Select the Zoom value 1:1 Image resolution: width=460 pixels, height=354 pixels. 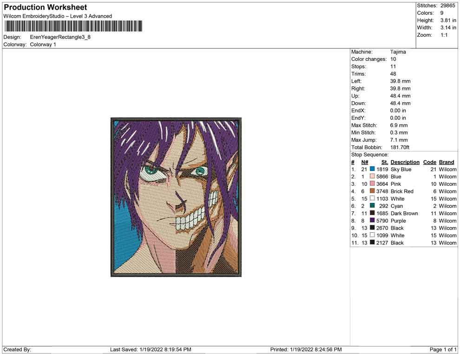[x=444, y=35]
